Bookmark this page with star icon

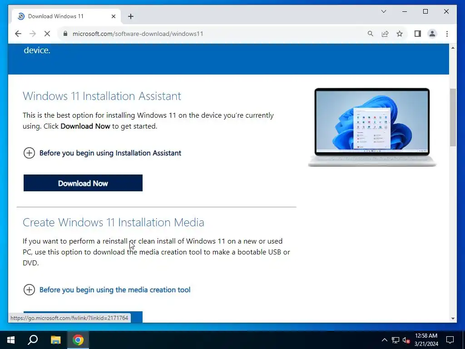pos(400,34)
